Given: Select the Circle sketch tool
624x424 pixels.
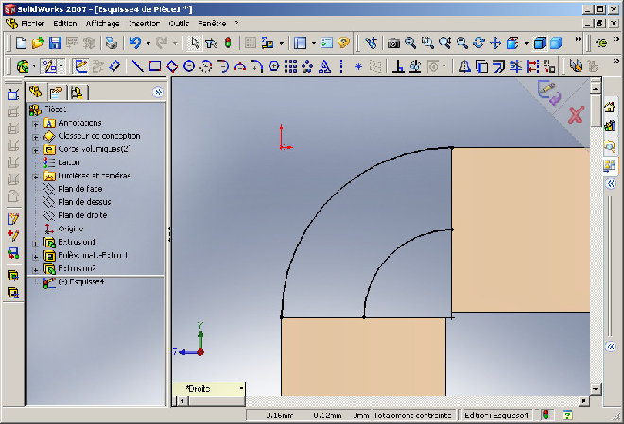Looking at the screenshot, I should (x=189, y=66).
